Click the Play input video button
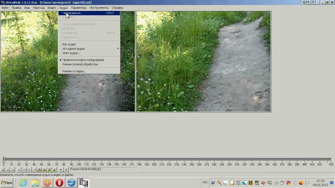Image resolution: width=335 pixels, height=188 pixels. (x=8, y=170)
